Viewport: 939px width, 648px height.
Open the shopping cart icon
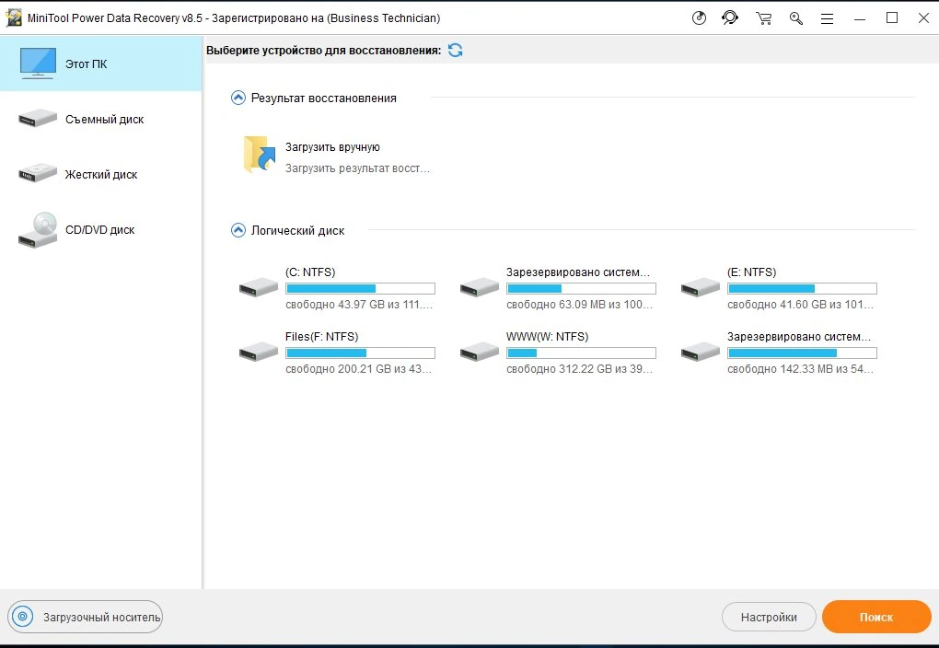[763, 18]
